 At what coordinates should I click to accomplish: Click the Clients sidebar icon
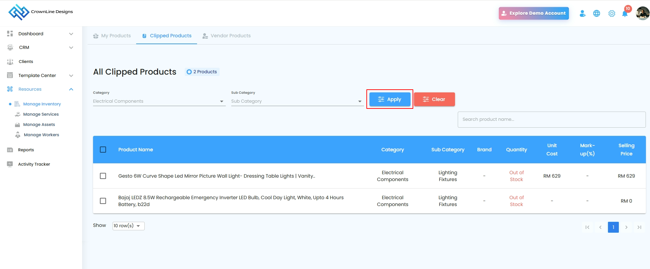tap(10, 62)
